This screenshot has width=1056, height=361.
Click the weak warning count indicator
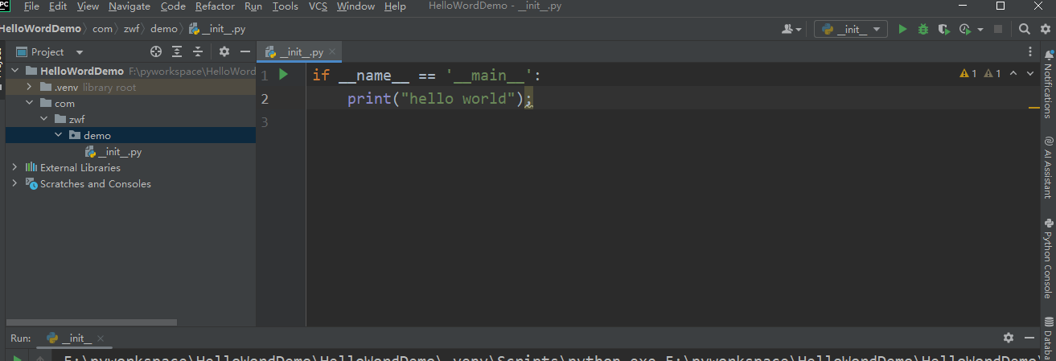(x=992, y=73)
